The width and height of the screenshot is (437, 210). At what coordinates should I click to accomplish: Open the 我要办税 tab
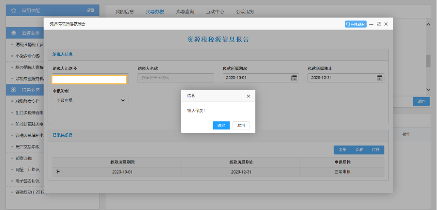click(x=155, y=12)
